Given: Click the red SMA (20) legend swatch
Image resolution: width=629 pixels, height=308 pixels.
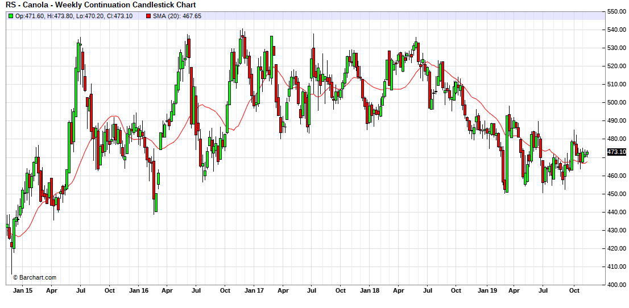Looking at the screenshot, I should [148, 16].
